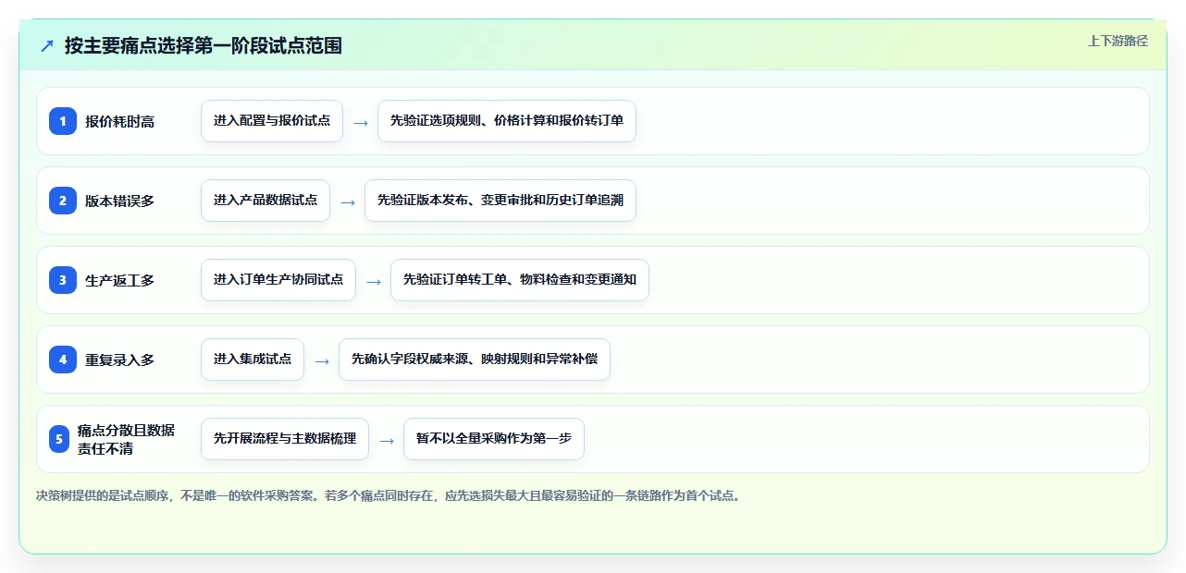The image size is (1186, 573).
Task: Open 先验证订单转工单、物料检查和变更通知 box
Action: (x=520, y=280)
